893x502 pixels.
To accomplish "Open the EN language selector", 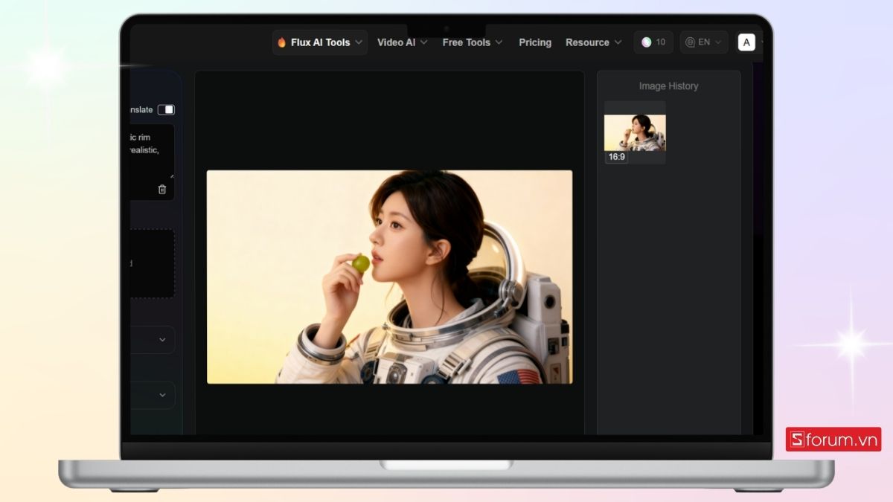I will coord(703,42).
